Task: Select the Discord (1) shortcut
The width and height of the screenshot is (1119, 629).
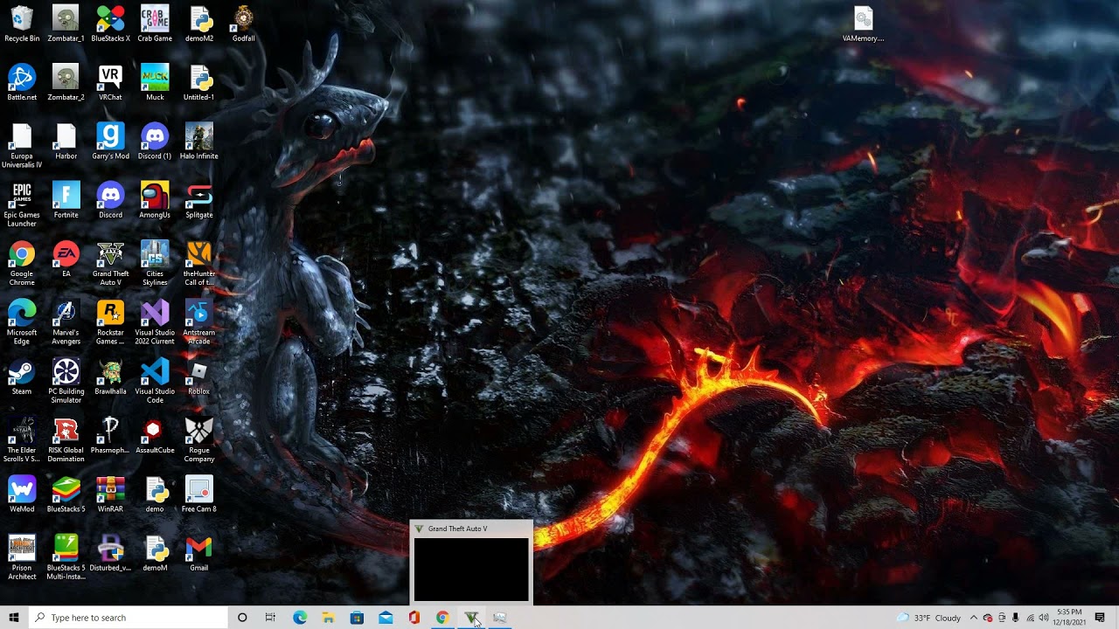Action: click(x=155, y=142)
